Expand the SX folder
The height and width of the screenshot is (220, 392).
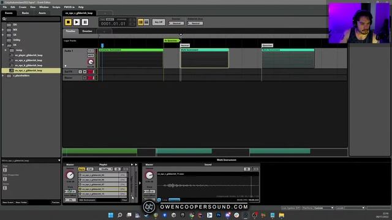tap(3, 35)
